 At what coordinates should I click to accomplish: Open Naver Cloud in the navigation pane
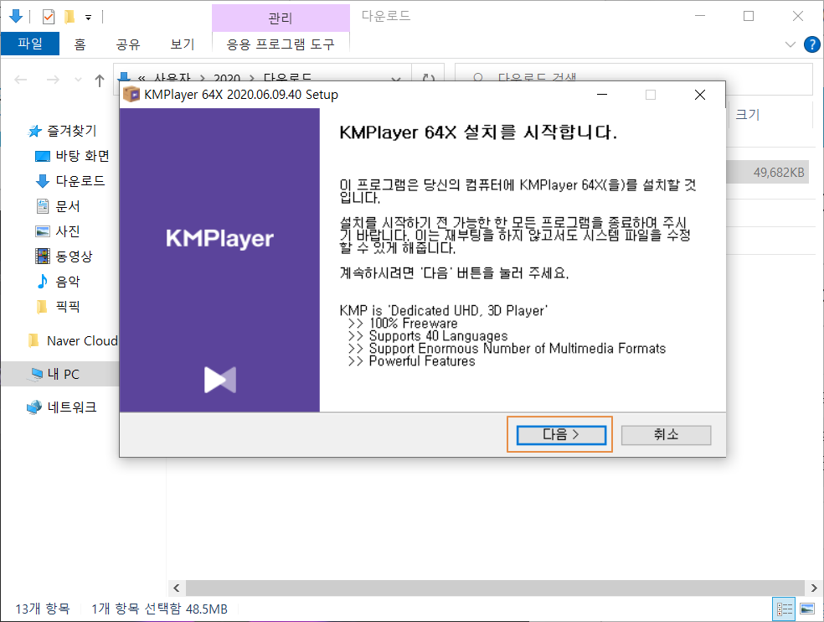pos(83,341)
